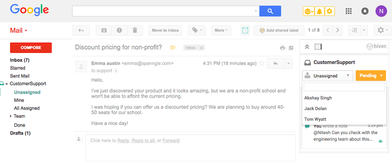Click the Archive icon in toolbar
Image resolution: width=392 pixels, height=166 pixels.
click(x=104, y=31)
